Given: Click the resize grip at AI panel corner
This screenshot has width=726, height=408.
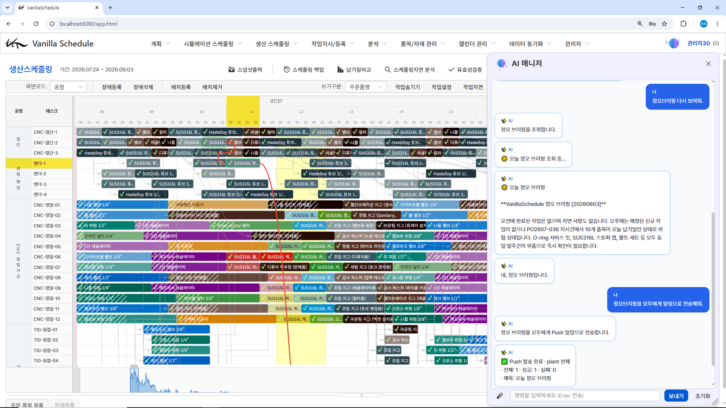Looking at the screenshot, I should click(715, 403).
